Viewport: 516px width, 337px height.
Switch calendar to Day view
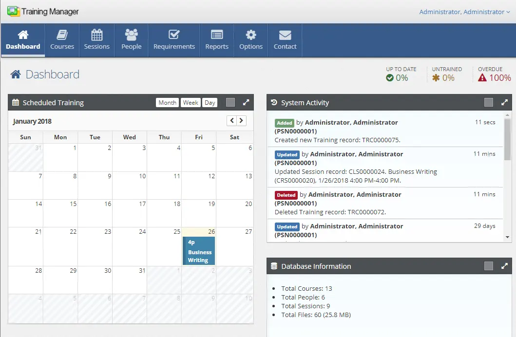click(x=210, y=102)
